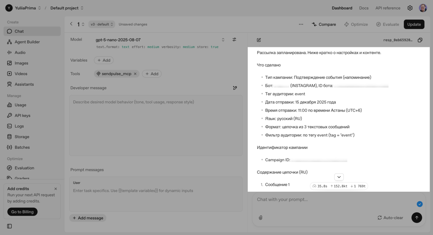Click the model parameters sliders icon

click(234, 40)
